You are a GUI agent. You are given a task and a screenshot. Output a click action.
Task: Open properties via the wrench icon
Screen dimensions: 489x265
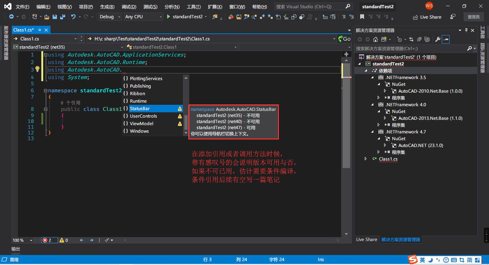(x=437, y=39)
